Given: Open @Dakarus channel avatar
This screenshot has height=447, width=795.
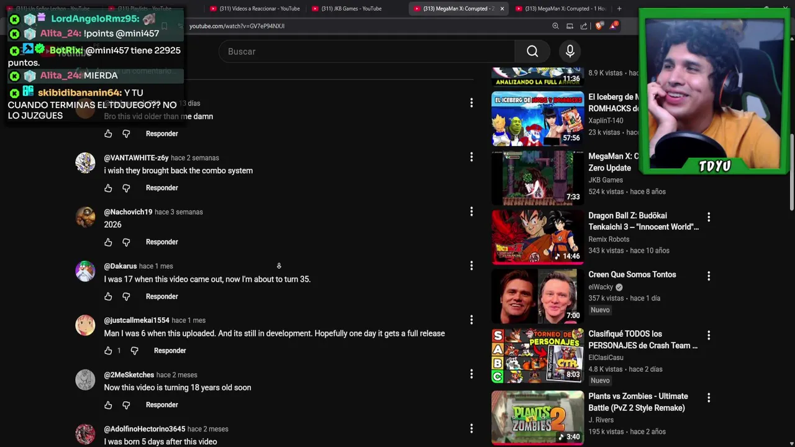Looking at the screenshot, I should coord(85,271).
